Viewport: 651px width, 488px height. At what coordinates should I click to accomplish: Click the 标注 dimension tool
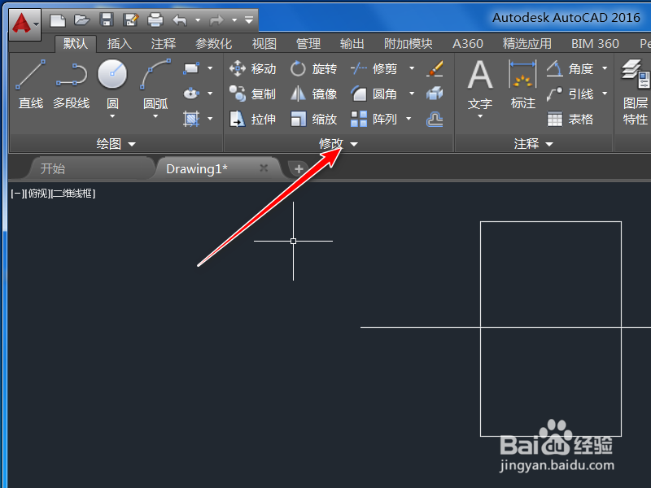(x=522, y=85)
